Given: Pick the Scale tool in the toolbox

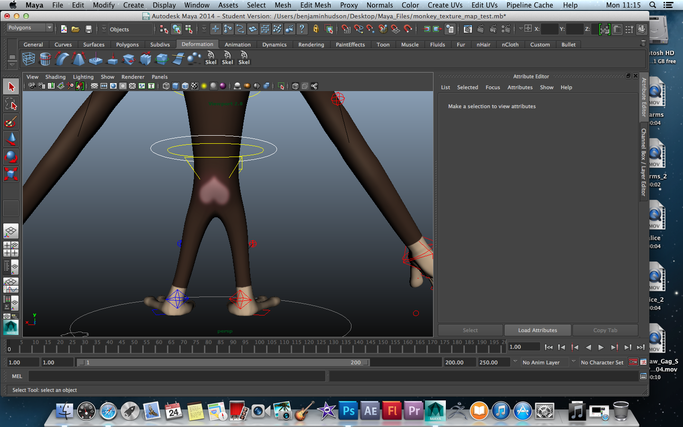Looking at the screenshot, I should point(11,174).
